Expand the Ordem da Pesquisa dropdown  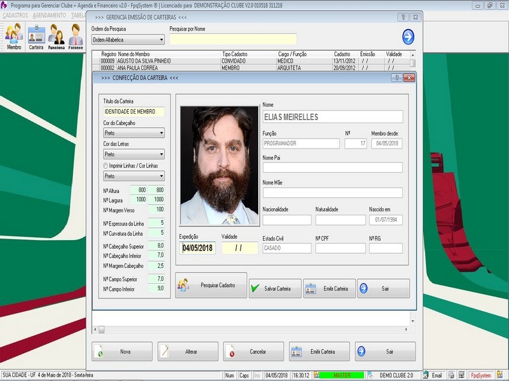coord(162,40)
